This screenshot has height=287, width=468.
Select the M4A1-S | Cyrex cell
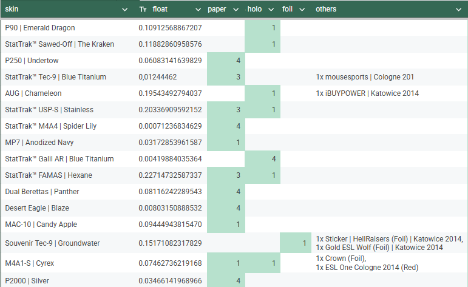(x=69, y=263)
